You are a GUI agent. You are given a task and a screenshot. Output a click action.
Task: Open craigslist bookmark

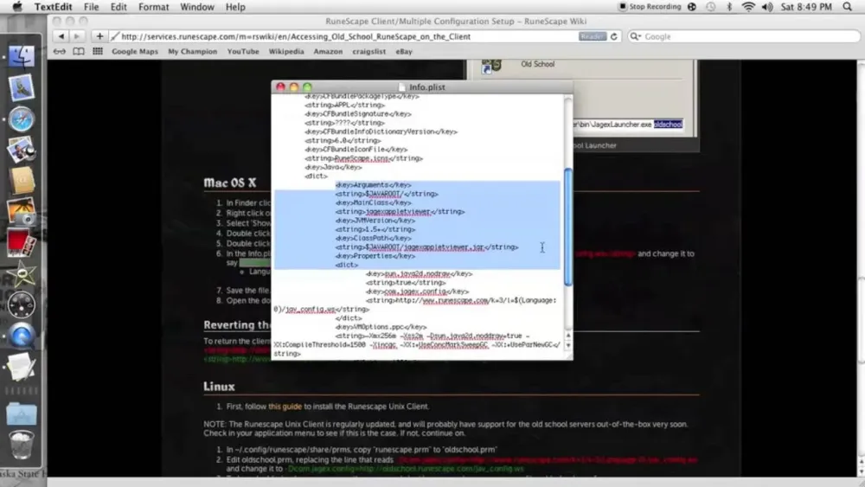[x=369, y=51]
